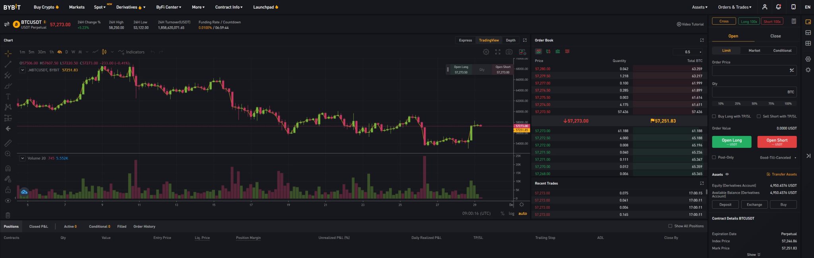Enable Buy Long with TP/SL checkbox
814x258 pixels.
(x=714, y=116)
